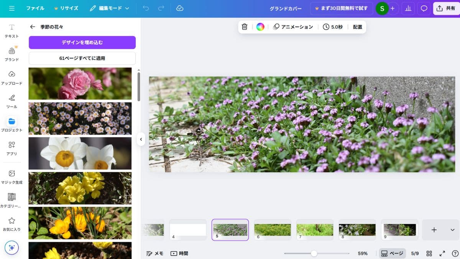Select プロジェクト in the left sidebar
Image resolution: width=460 pixels, height=259 pixels.
coord(11,125)
